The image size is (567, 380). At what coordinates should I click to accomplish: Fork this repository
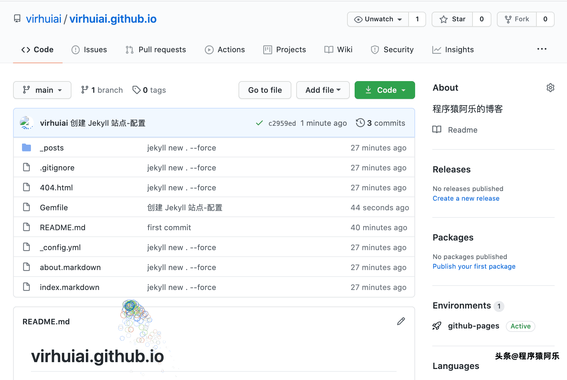(x=516, y=19)
